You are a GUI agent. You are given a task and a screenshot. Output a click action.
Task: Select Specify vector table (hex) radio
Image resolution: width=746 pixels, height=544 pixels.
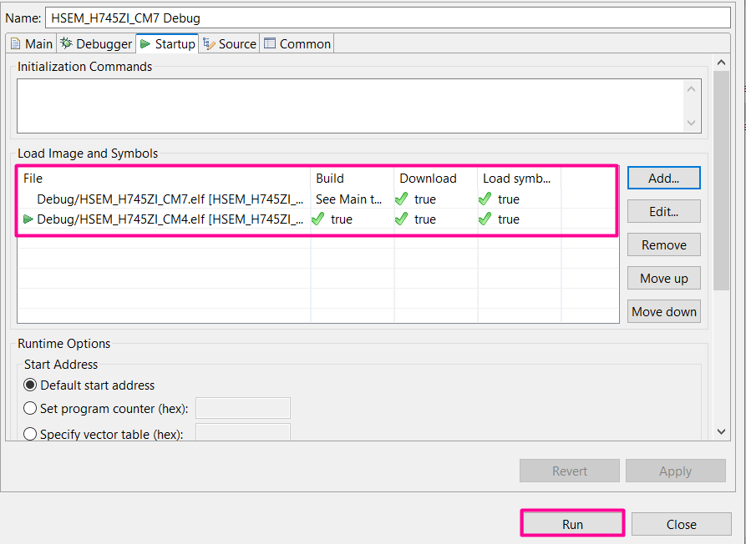point(30,434)
